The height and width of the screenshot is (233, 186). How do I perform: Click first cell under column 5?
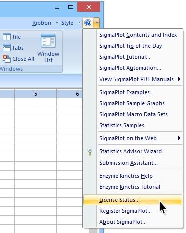coord(36,102)
